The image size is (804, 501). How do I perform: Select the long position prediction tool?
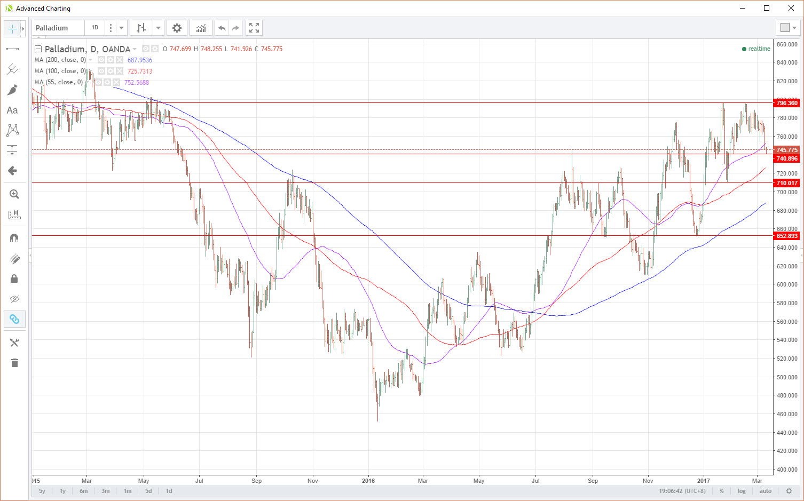click(x=12, y=150)
